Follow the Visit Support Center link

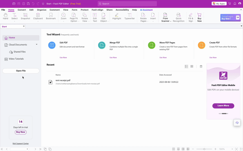21,143
